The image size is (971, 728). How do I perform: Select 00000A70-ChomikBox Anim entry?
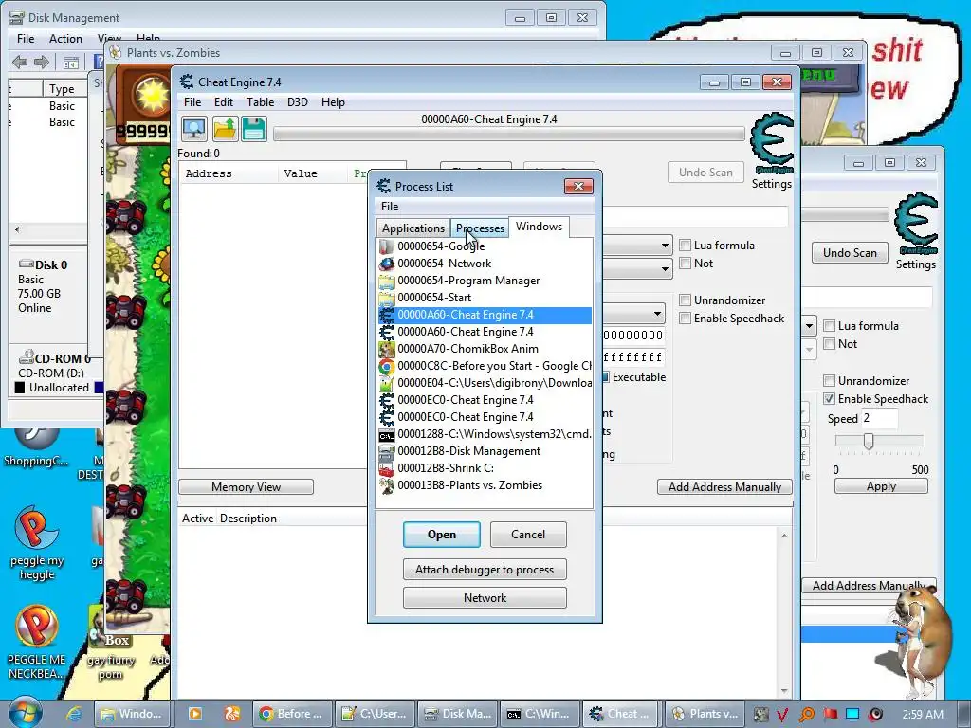485,349
